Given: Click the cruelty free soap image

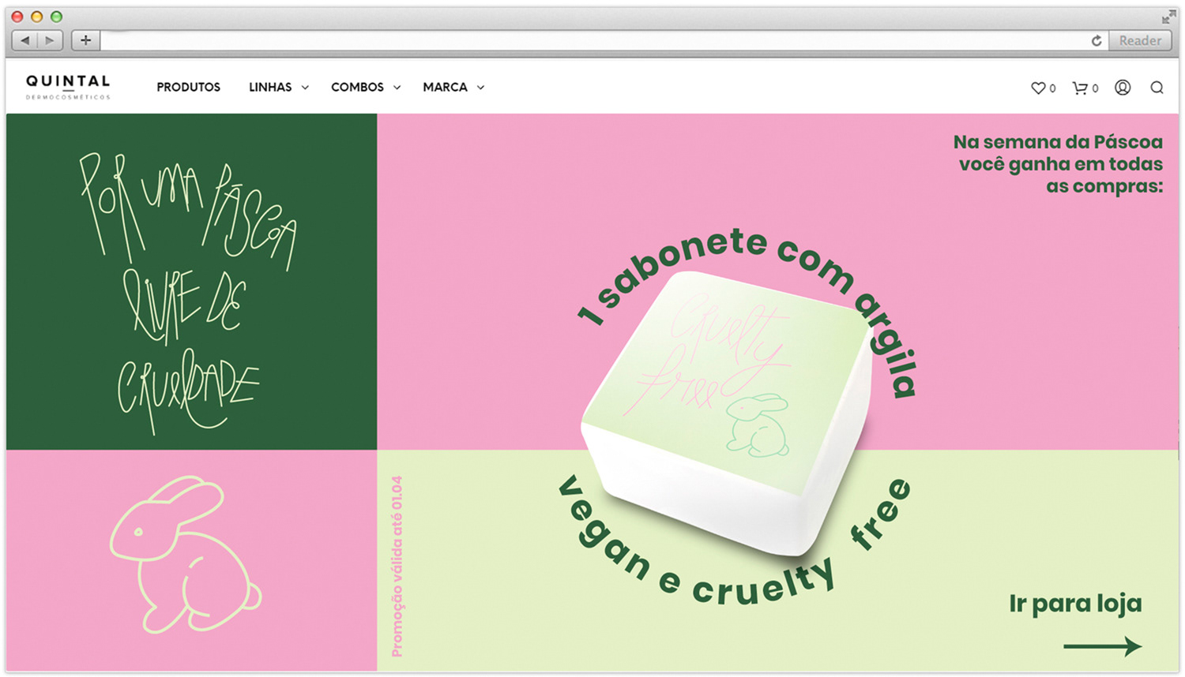Looking at the screenshot, I should tap(728, 412).
